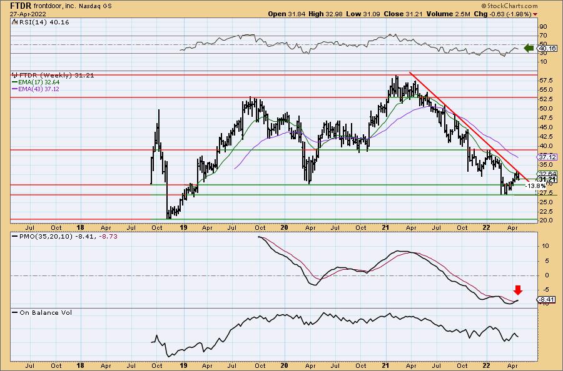Viewport: 563px width, 371px height.
Task: Click the 'EMA(17) 32.64' legend text
Action: 39,82
